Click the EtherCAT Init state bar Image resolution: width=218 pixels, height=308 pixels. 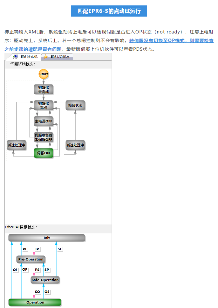(47, 238)
